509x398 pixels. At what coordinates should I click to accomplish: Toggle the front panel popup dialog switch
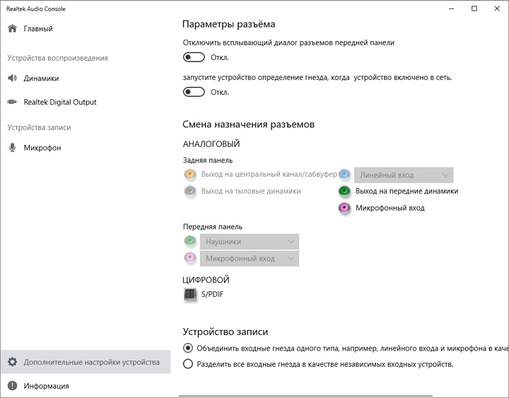(x=194, y=57)
